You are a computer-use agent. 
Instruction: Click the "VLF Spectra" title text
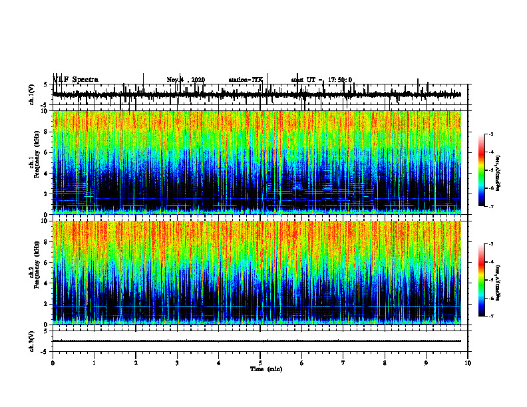(x=76, y=80)
